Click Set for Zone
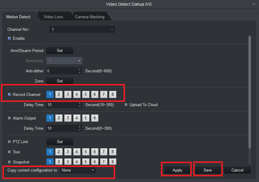The height and width of the screenshot is (182, 259). click(x=60, y=81)
